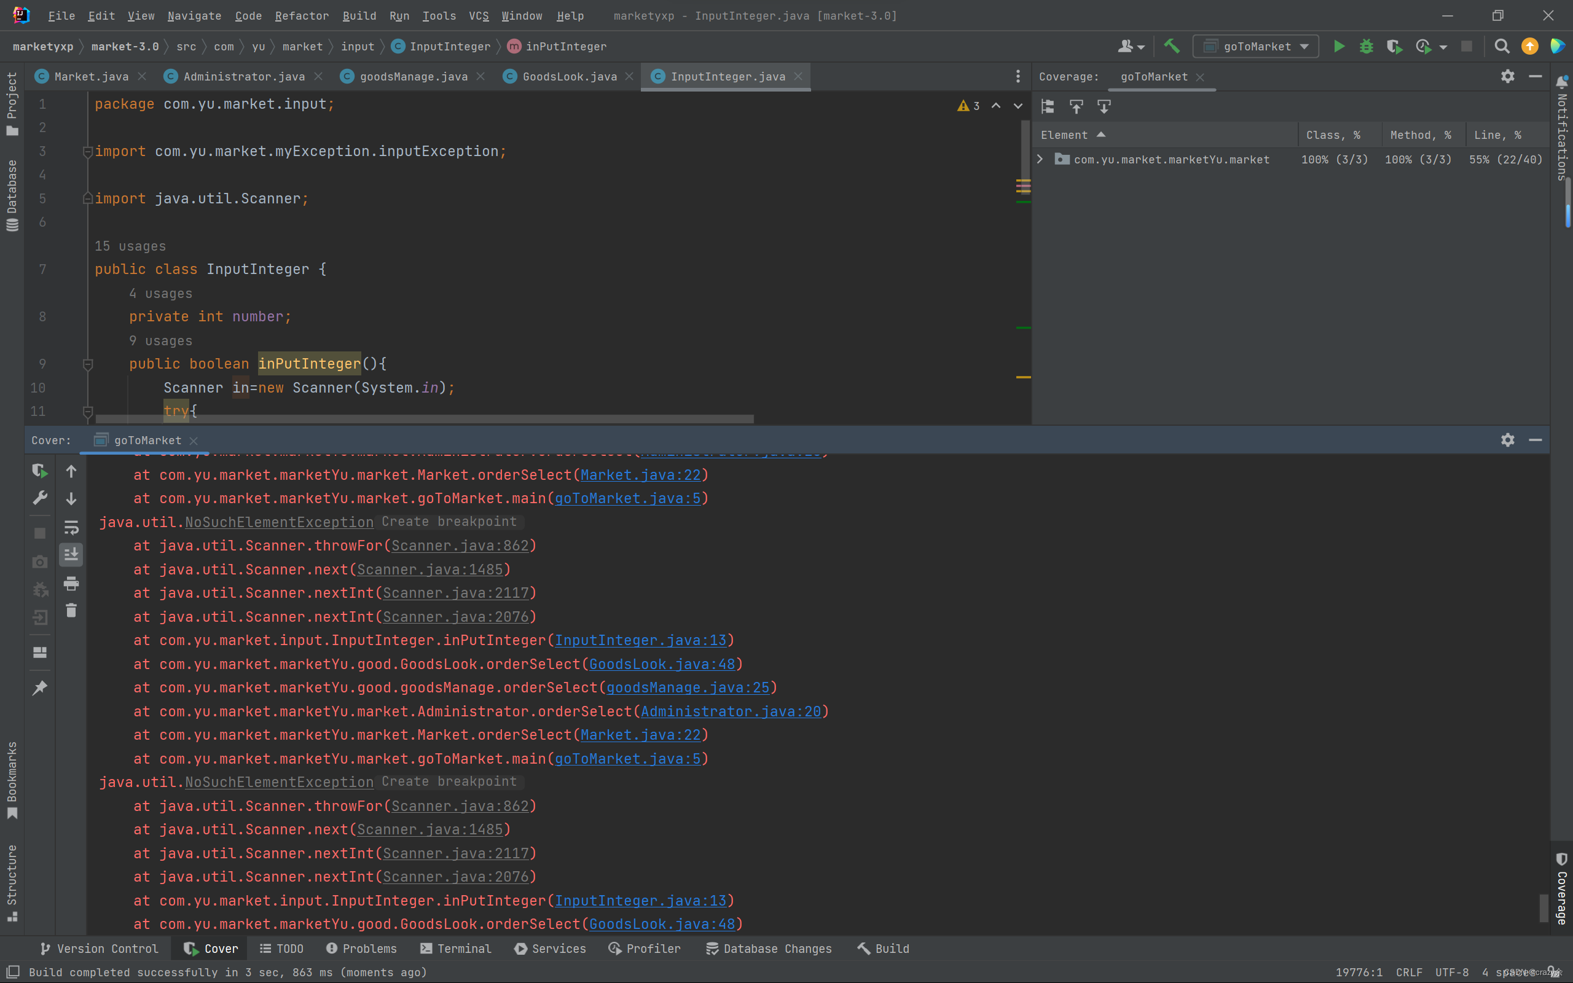Close the InputInteger.java tab

point(798,77)
